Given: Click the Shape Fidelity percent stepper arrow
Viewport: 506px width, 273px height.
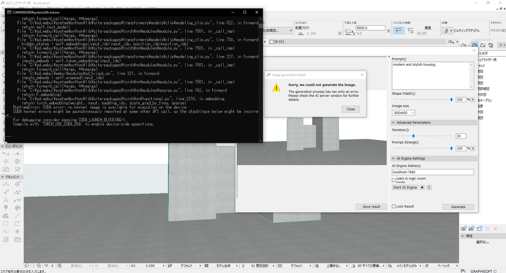Looking at the screenshot, I should coord(473,100).
